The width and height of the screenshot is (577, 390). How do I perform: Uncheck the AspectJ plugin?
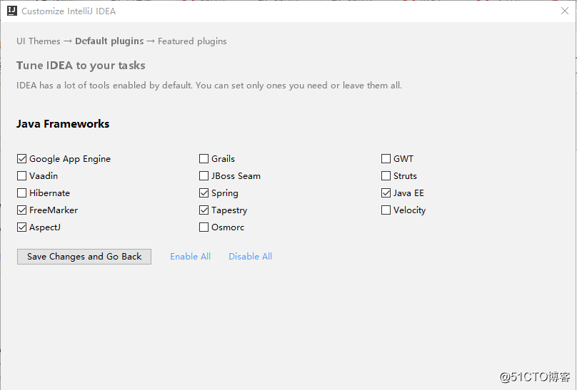(21, 227)
